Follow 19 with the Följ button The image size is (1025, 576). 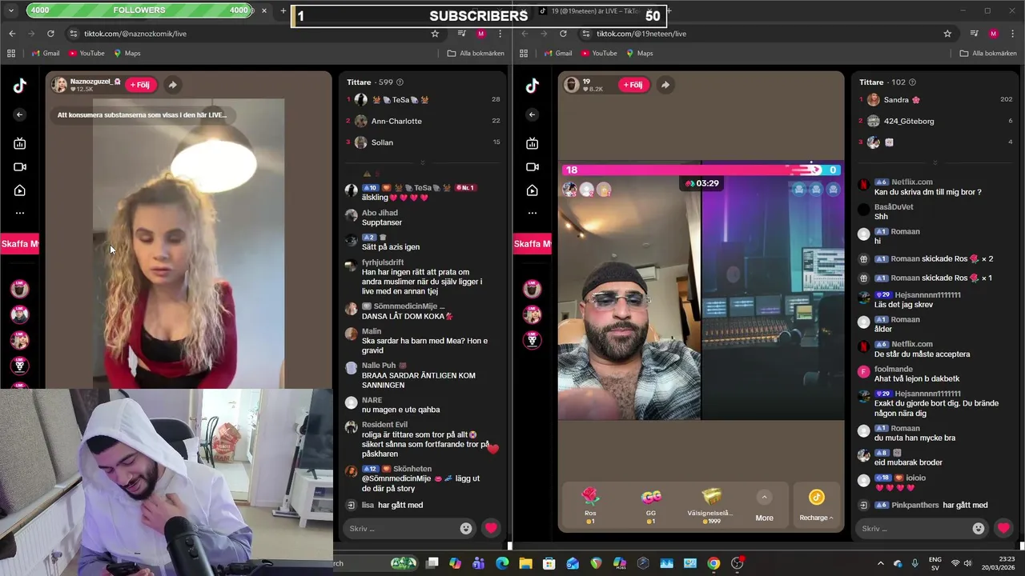633,85
